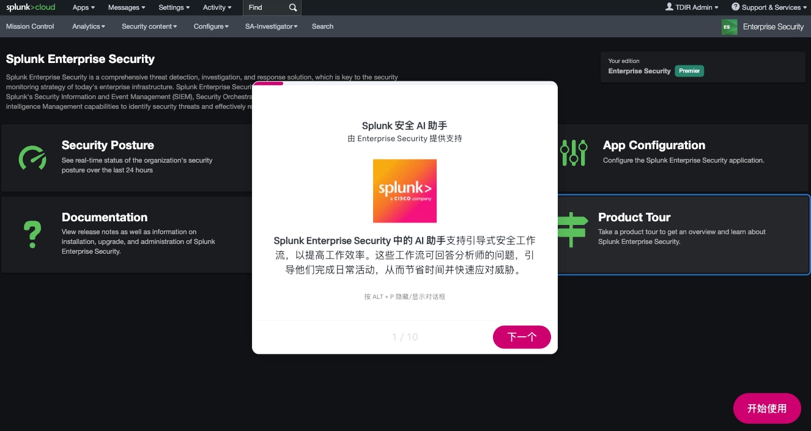811x431 pixels.
Task: Click the TDIR Admin user icon
Action: pos(669,7)
